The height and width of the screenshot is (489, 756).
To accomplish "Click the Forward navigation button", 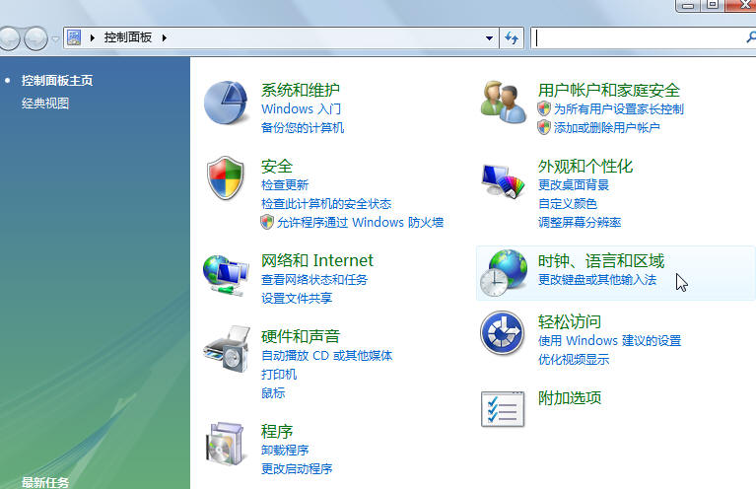I will click(x=35, y=38).
